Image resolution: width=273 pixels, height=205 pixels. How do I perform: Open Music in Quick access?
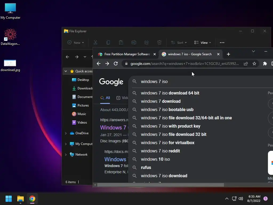79,114
